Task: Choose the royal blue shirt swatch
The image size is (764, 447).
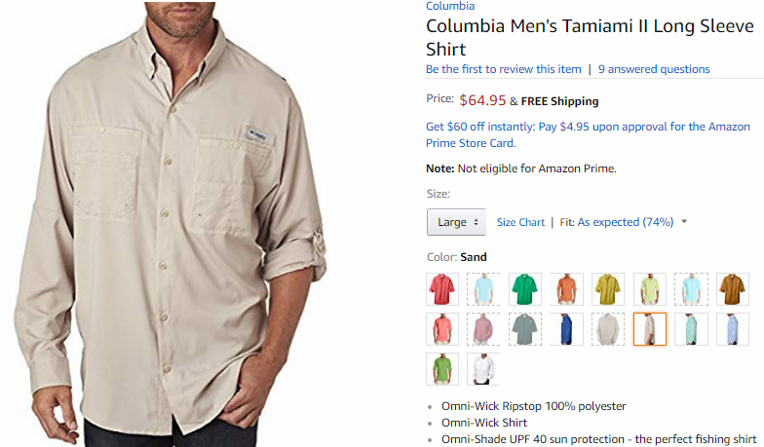Action: 567,329
